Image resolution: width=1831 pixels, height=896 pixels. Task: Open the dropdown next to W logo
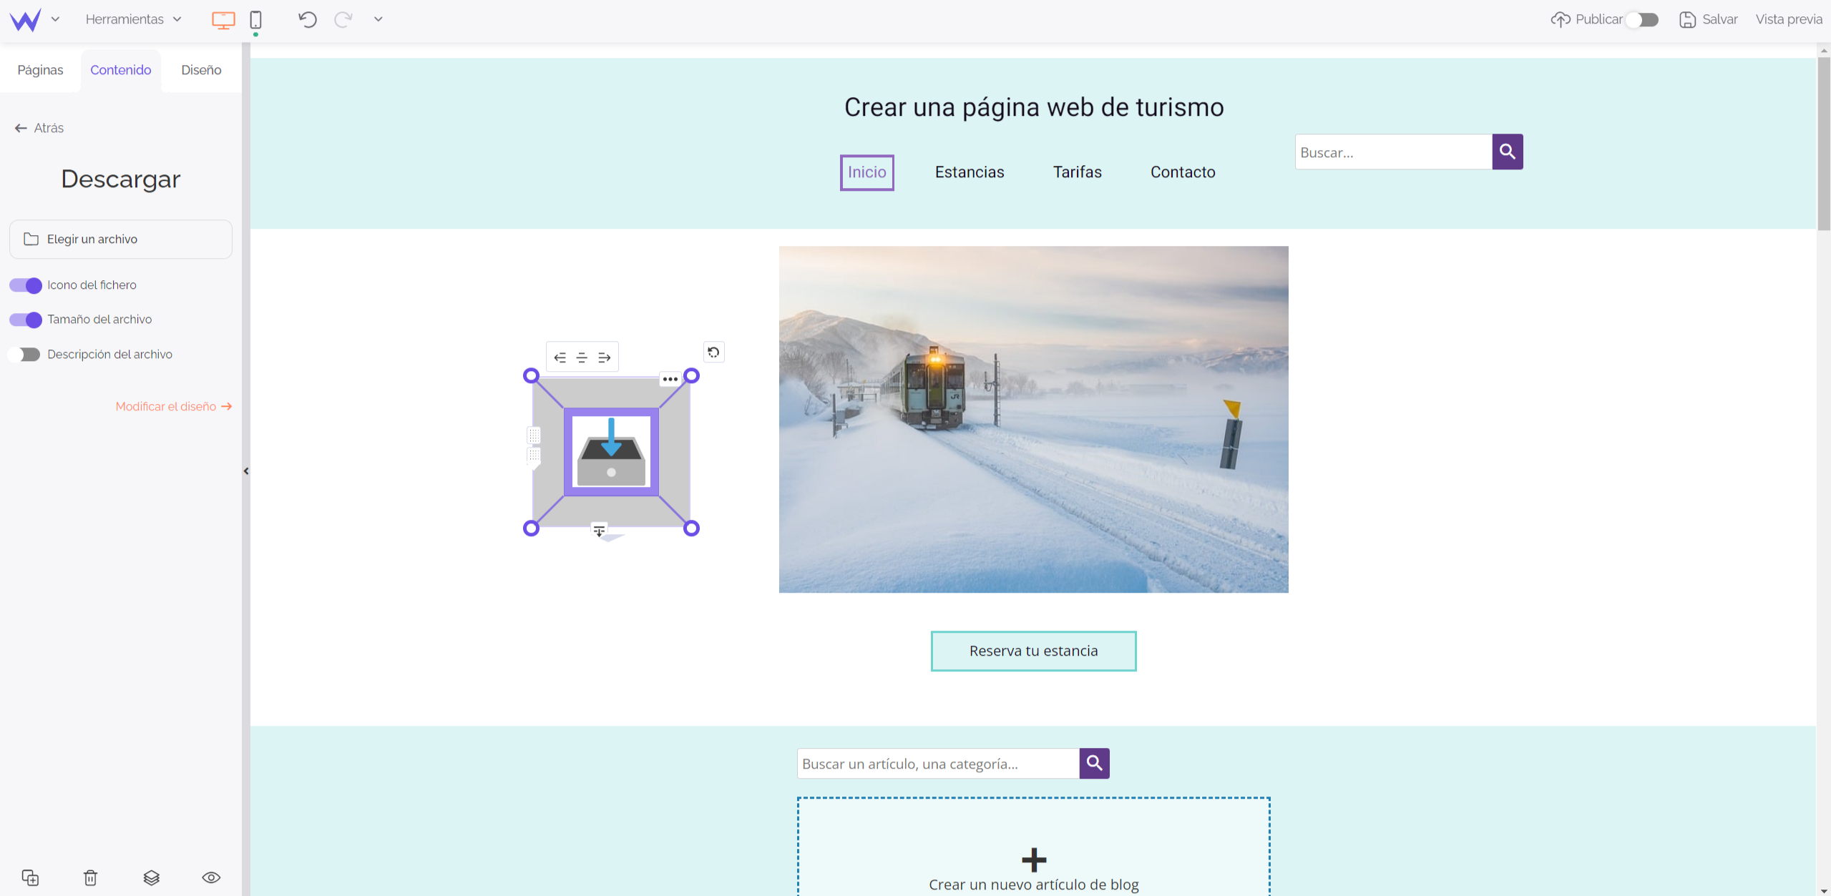click(x=55, y=19)
